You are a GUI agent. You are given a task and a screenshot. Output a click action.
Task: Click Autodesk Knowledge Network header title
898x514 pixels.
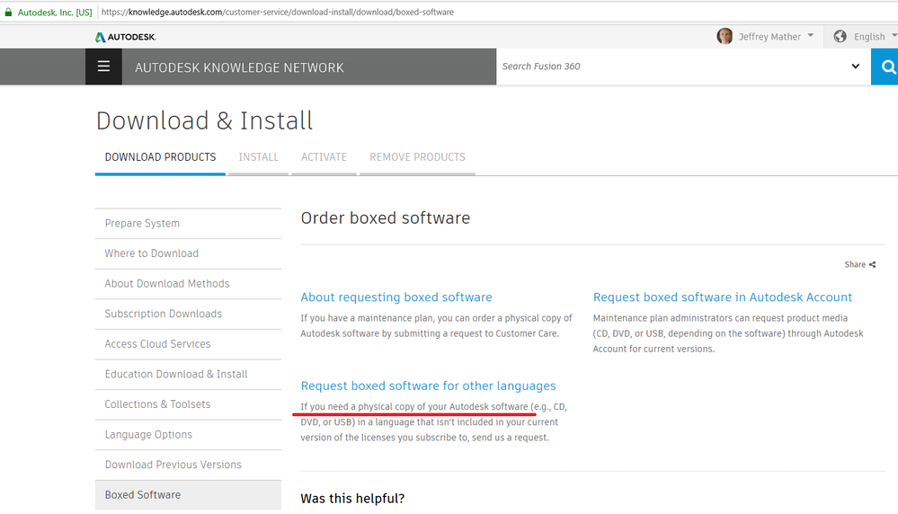point(239,67)
